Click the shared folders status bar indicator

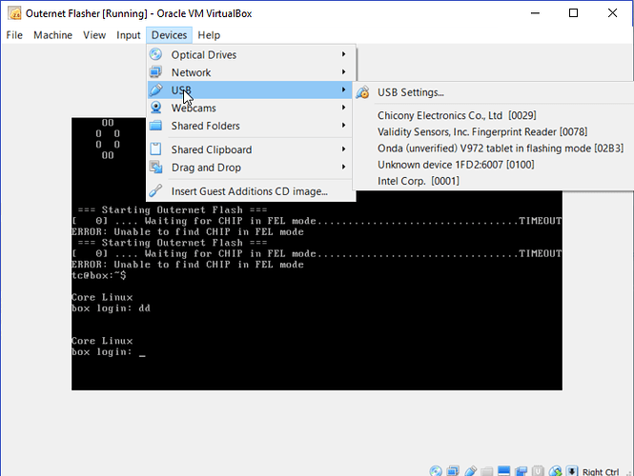487,470
